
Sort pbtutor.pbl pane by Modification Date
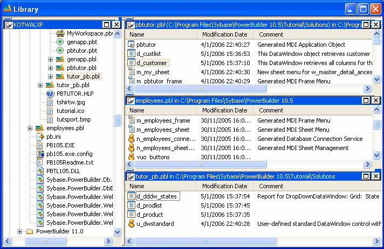pyautogui.click(x=225, y=34)
